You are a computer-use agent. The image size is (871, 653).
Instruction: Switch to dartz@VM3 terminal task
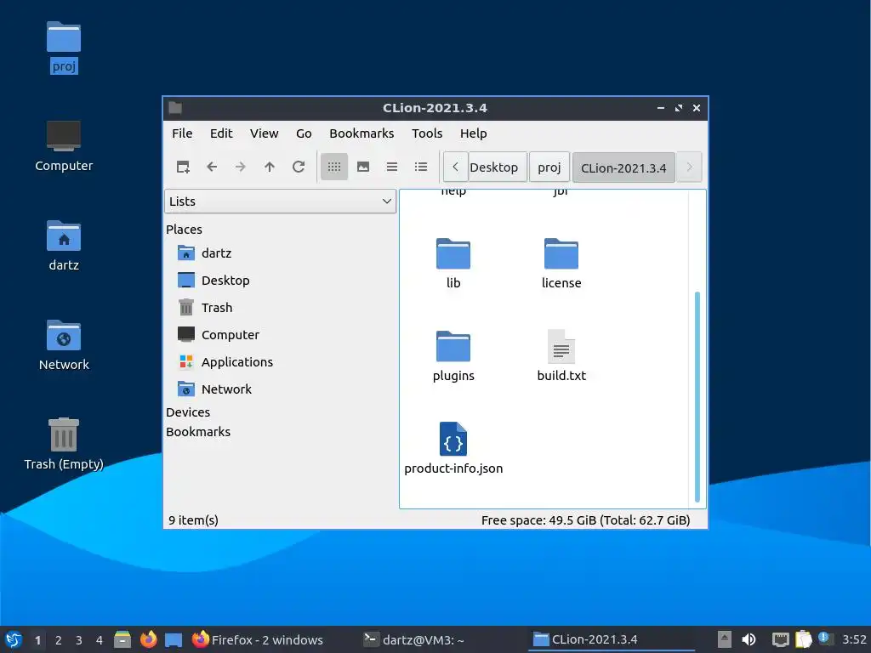(414, 639)
